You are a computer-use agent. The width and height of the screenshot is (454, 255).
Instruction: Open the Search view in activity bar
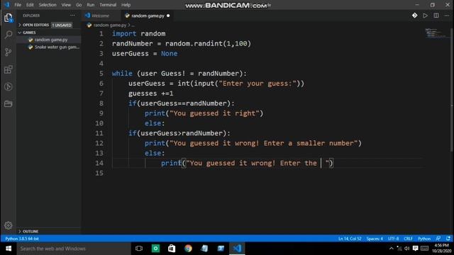tap(8, 35)
